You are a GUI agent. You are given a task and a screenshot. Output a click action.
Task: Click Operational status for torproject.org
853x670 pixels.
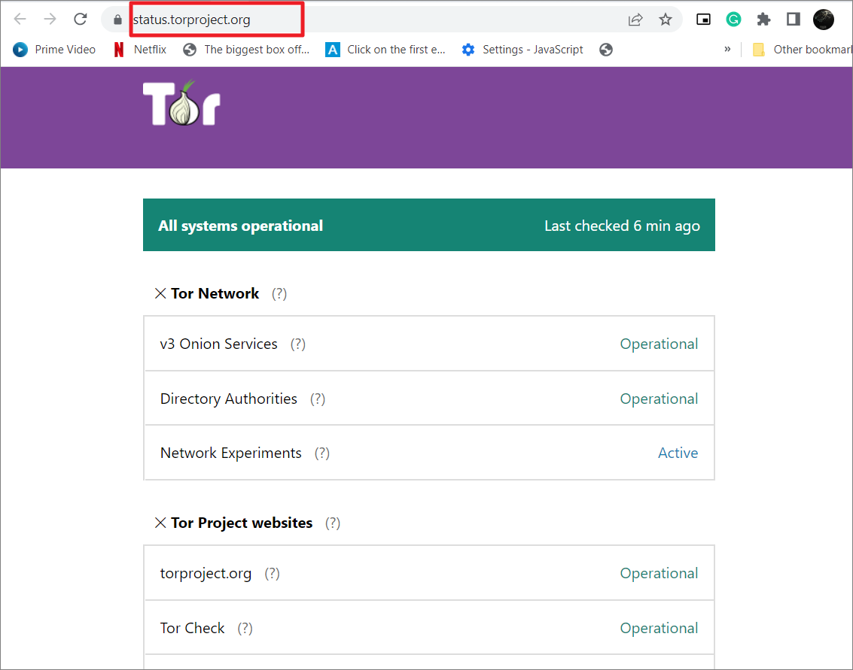click(659, 574)
